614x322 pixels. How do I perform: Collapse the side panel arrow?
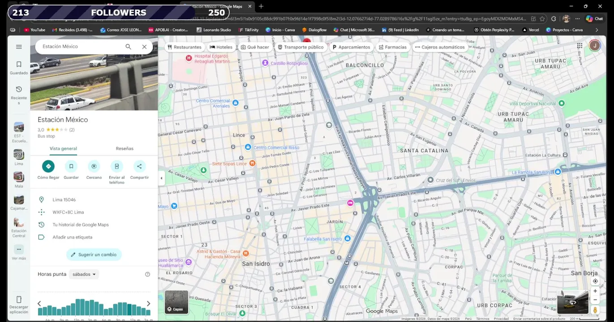click(162, 178)
